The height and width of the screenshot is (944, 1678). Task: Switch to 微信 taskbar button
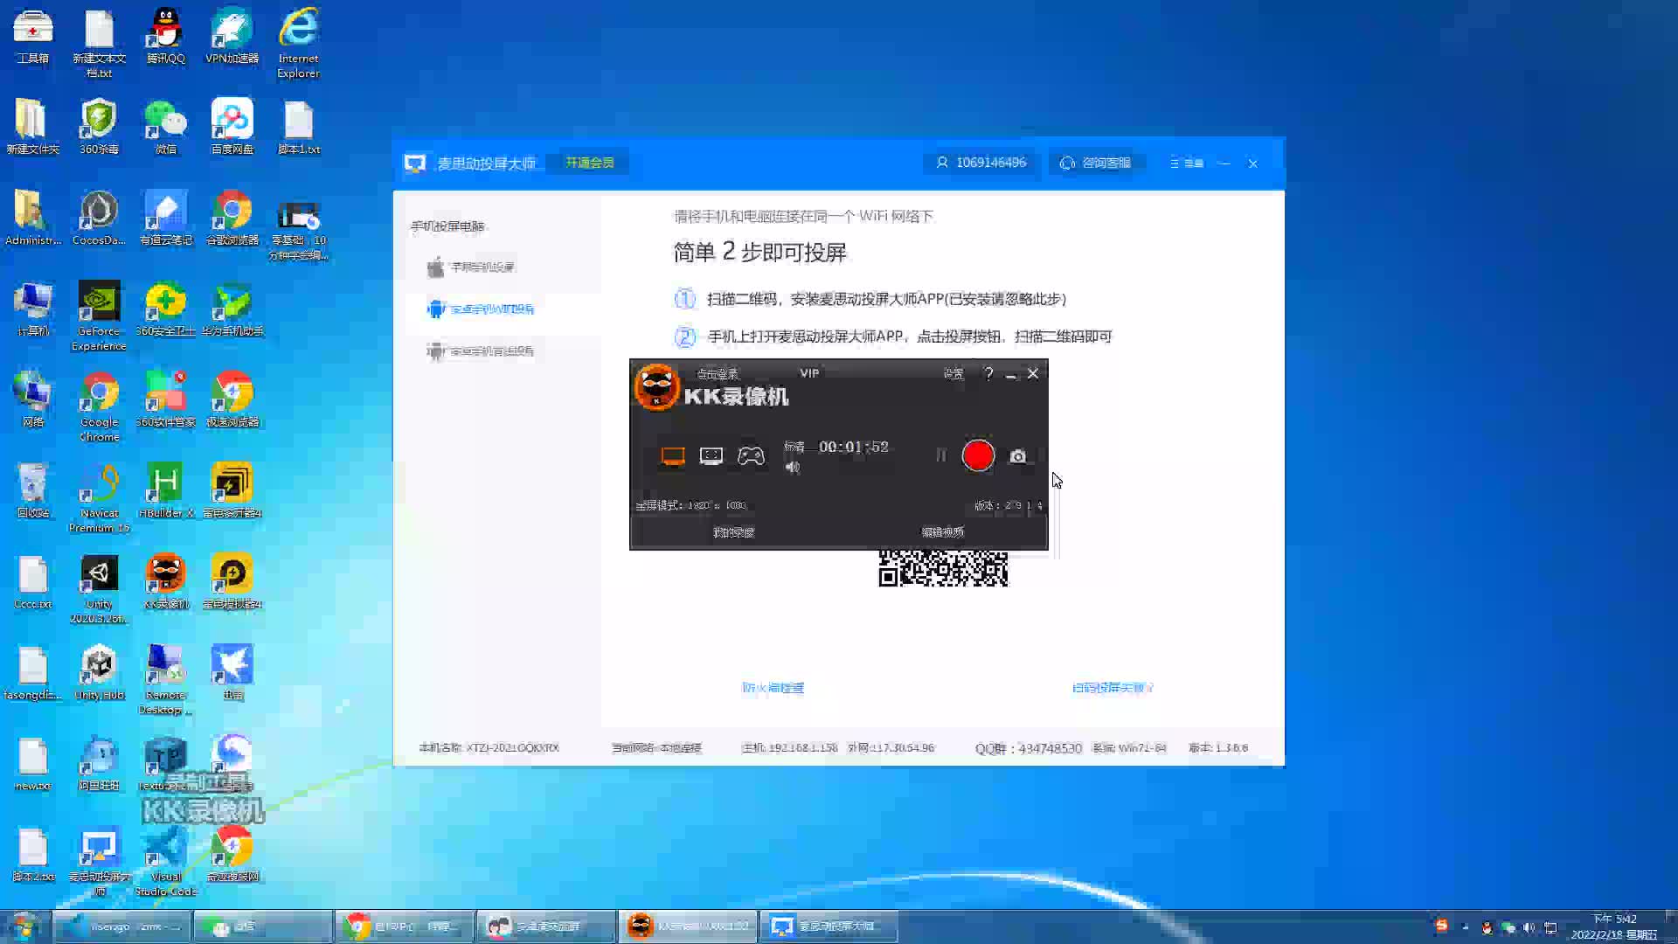point(262,927)
